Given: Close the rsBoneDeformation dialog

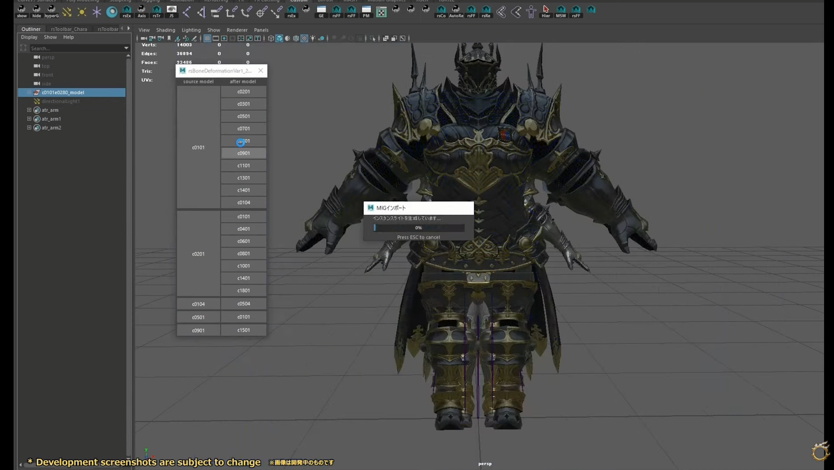Looking at the screenshot, I should (x=261, y=71).
